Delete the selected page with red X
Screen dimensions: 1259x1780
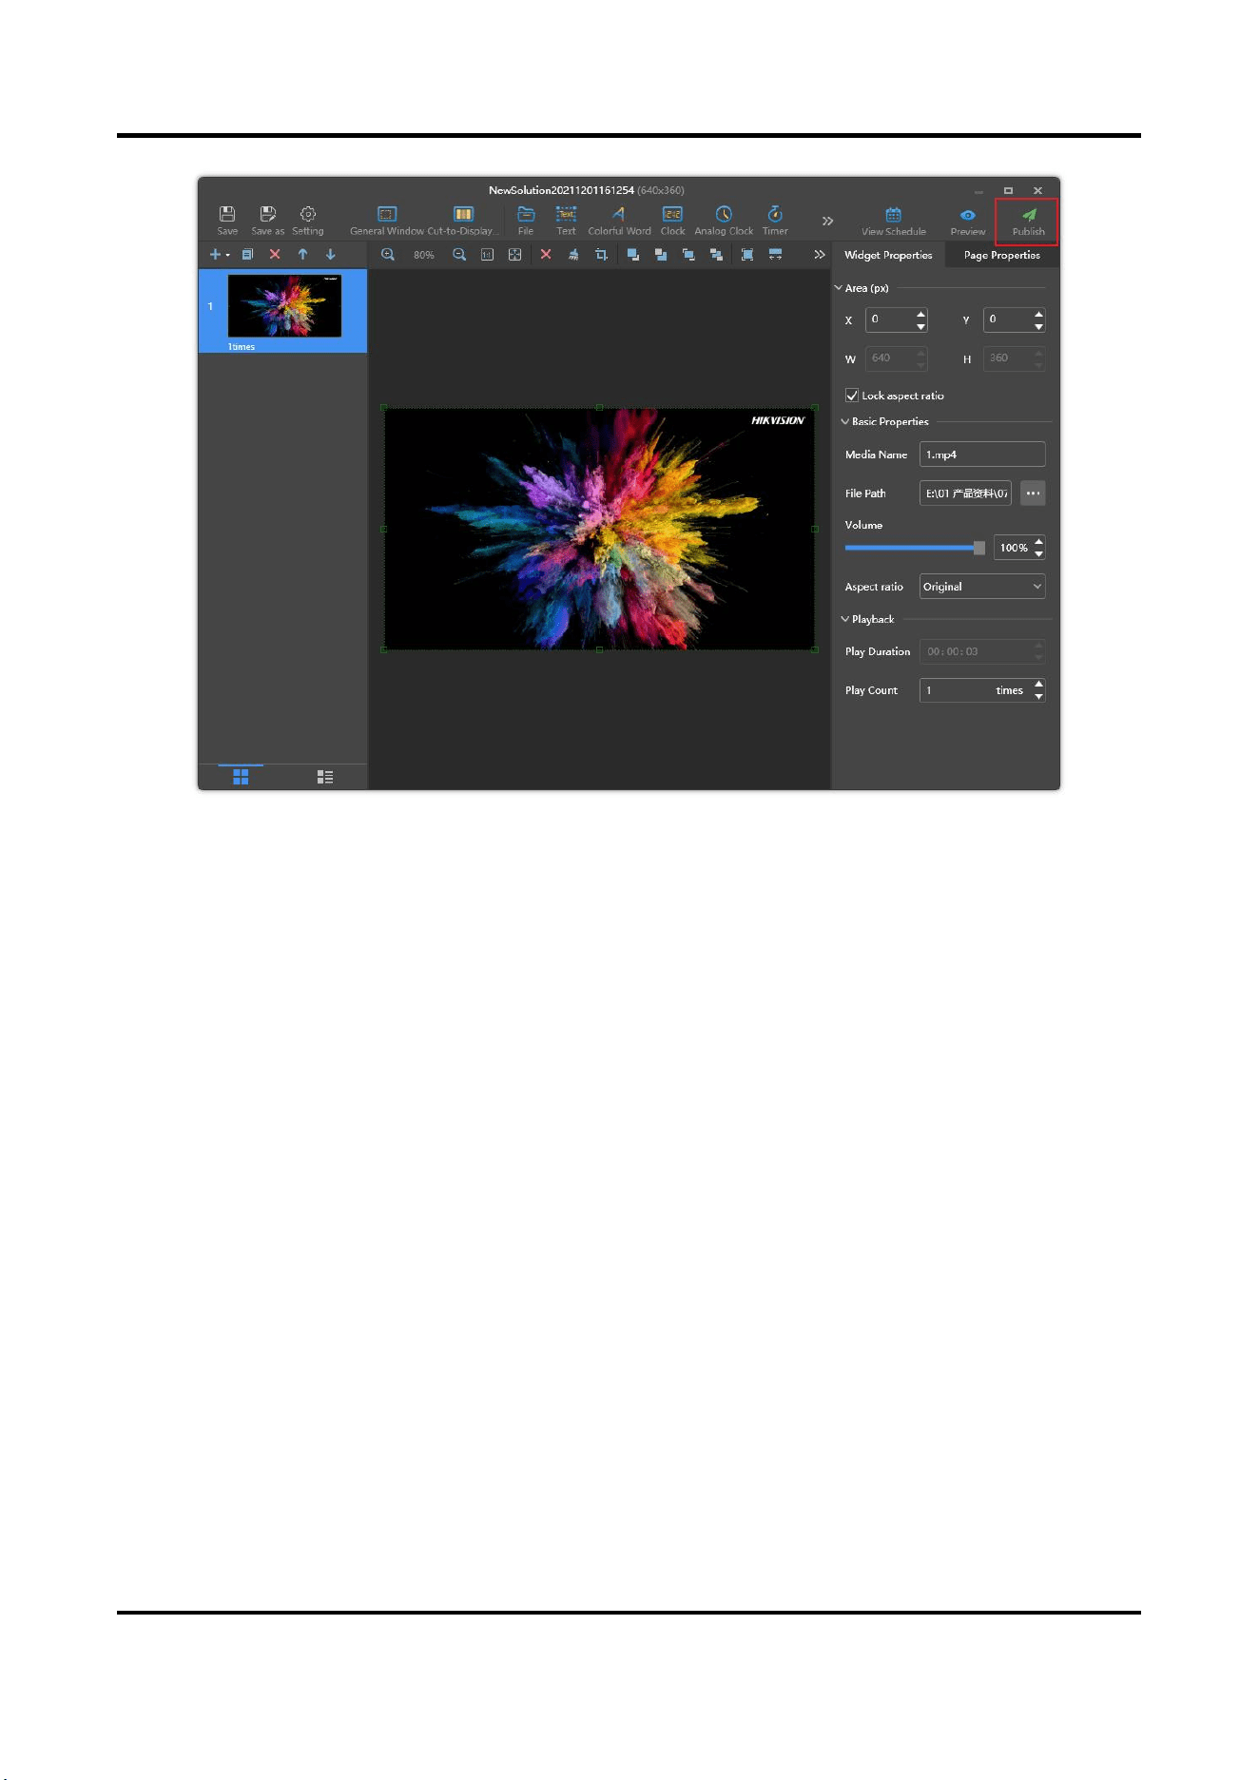click(x=275, y=254)
